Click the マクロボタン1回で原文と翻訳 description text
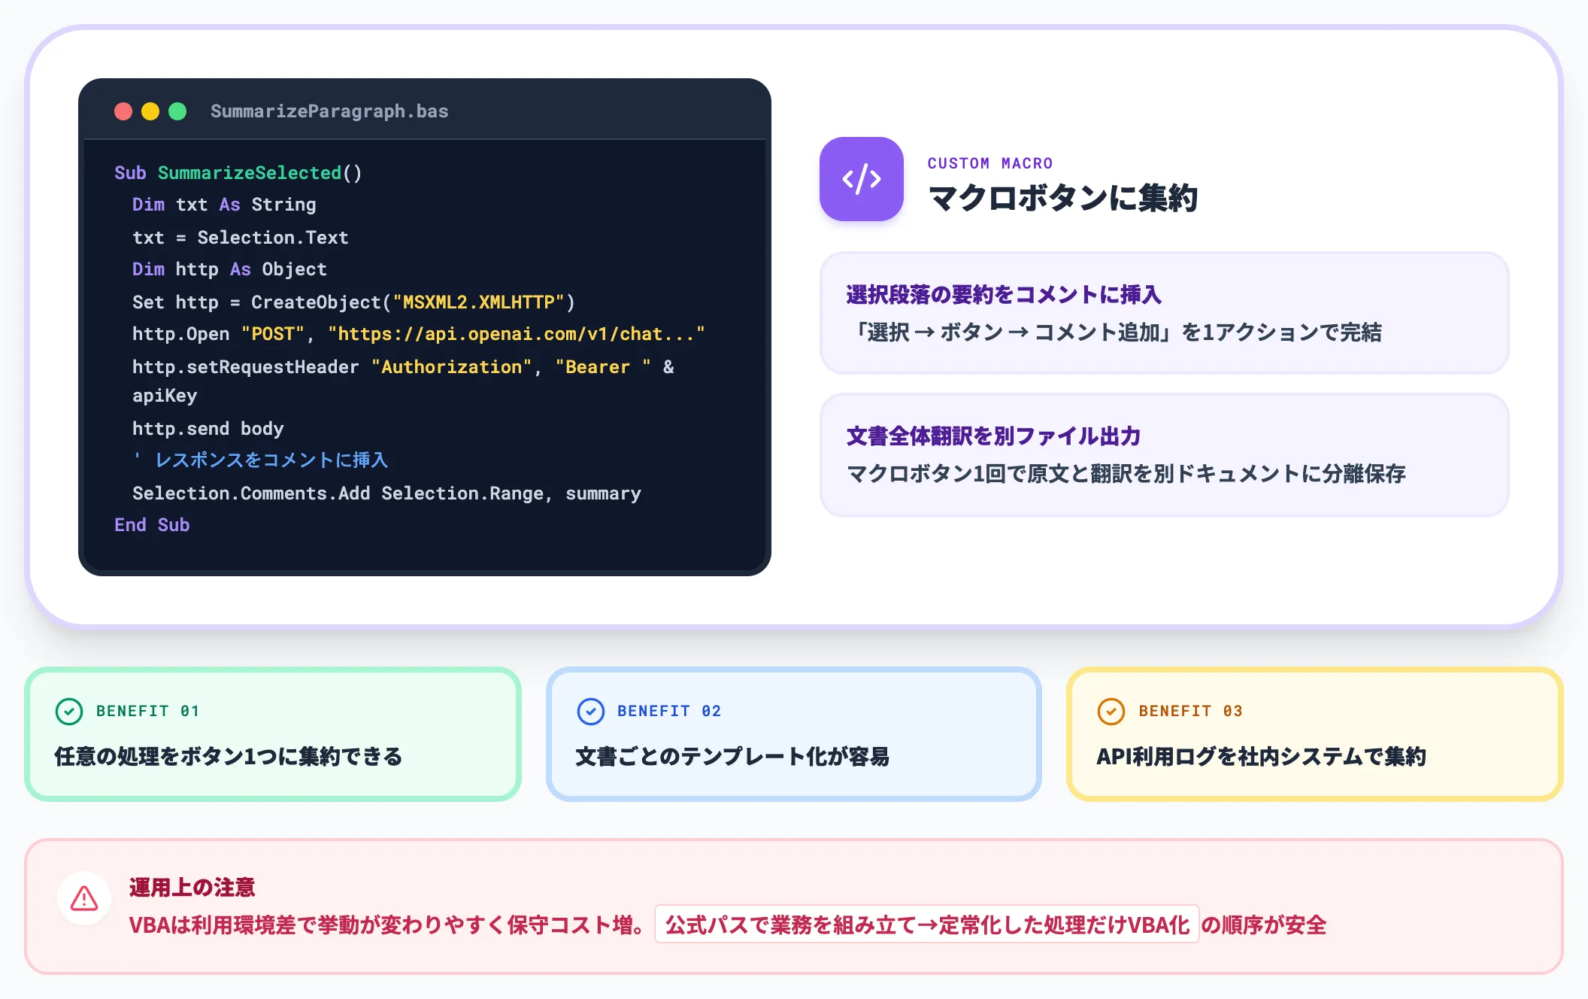 point(1126,474)
